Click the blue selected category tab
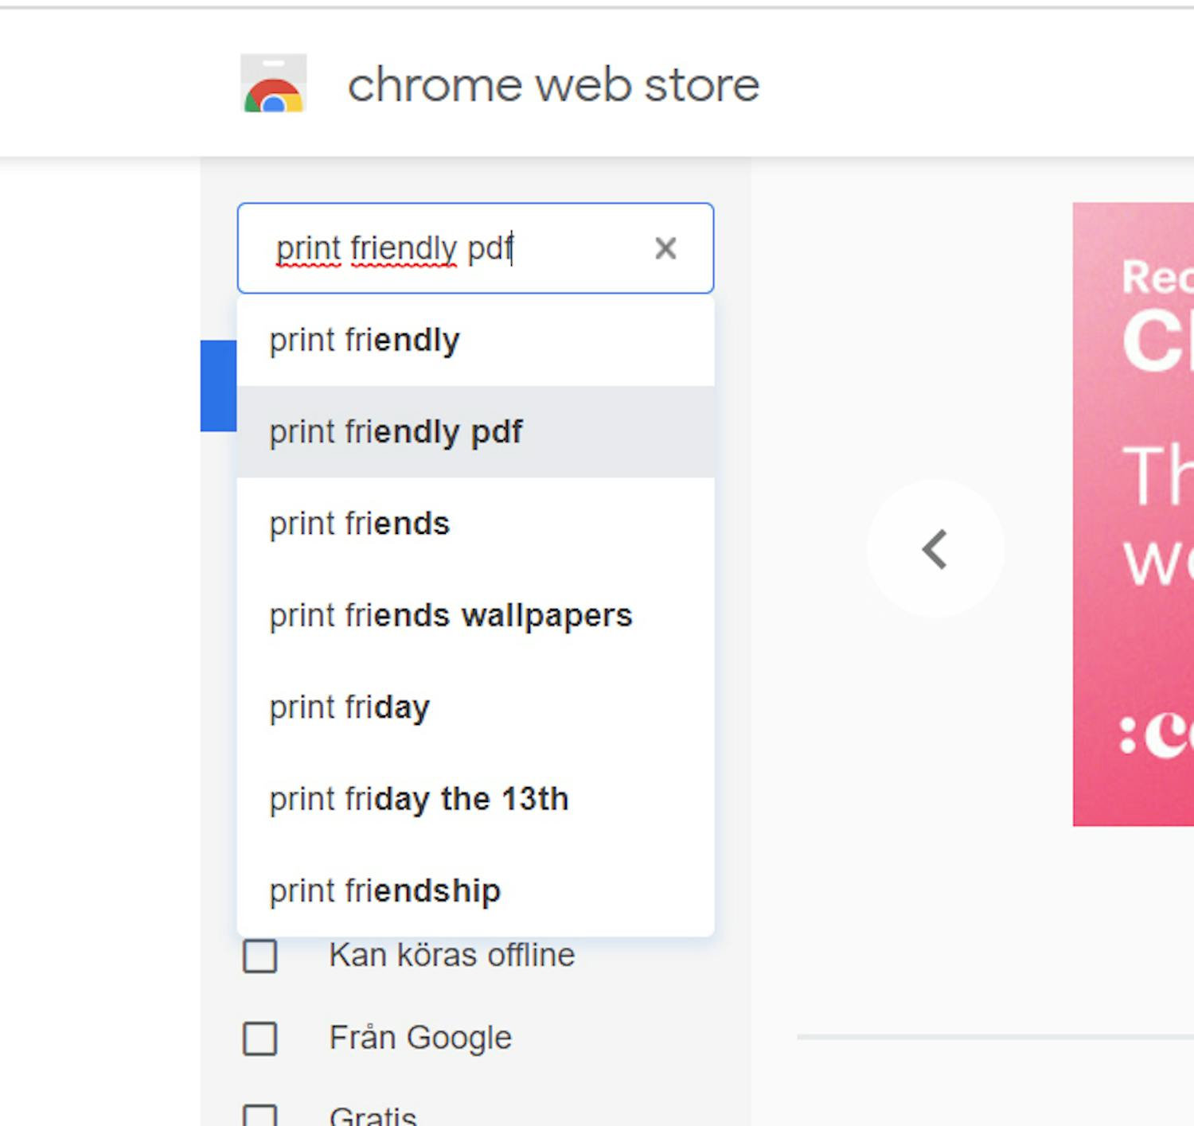Image resolution: width=1194 pixels, height=1126 pixels. (x=218, y=386)
